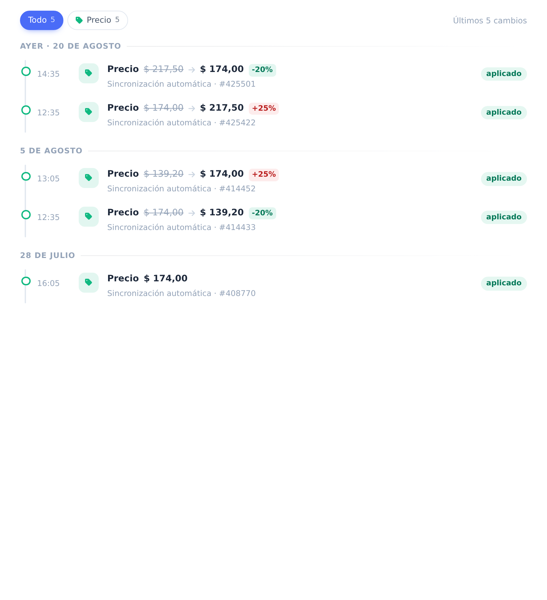Click the +25% badge on $ 217,50 change
The height and width of the screenshot is (600, 547).
[263, 109]
